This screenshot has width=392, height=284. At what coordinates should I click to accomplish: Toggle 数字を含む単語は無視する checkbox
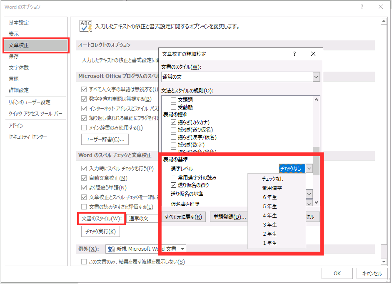click(84, 99)
